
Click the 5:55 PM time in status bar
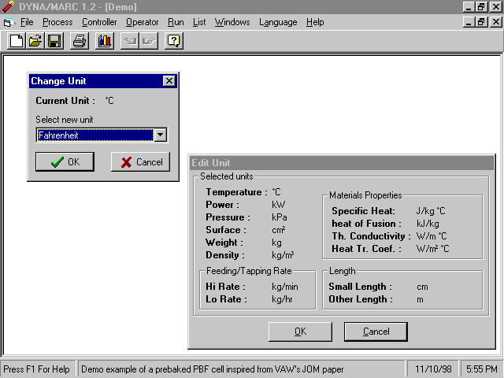point(482,369)
